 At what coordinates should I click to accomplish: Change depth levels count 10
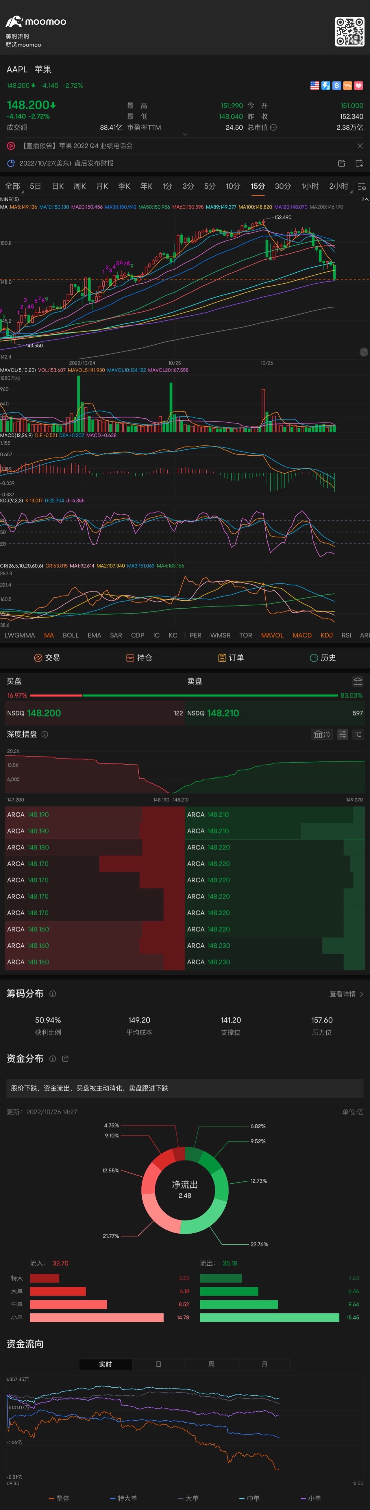point(358,735)
